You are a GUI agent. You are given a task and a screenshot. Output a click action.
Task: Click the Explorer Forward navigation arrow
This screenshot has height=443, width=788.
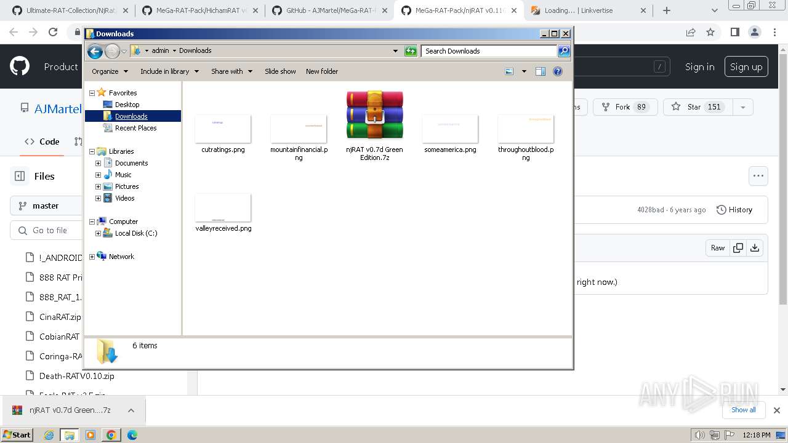pyautogui.click(x=112, y=51)
